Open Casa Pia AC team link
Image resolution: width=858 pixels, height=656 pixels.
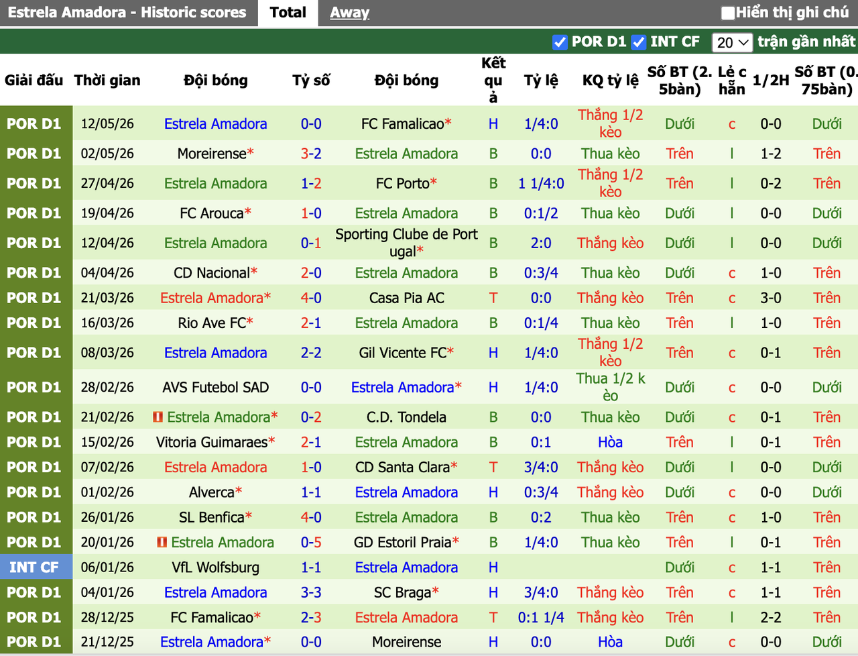(x=406, y=298)
